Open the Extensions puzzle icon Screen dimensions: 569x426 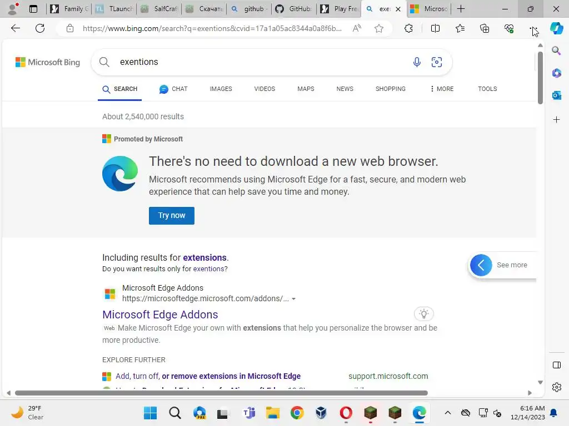tap(408, 28)
